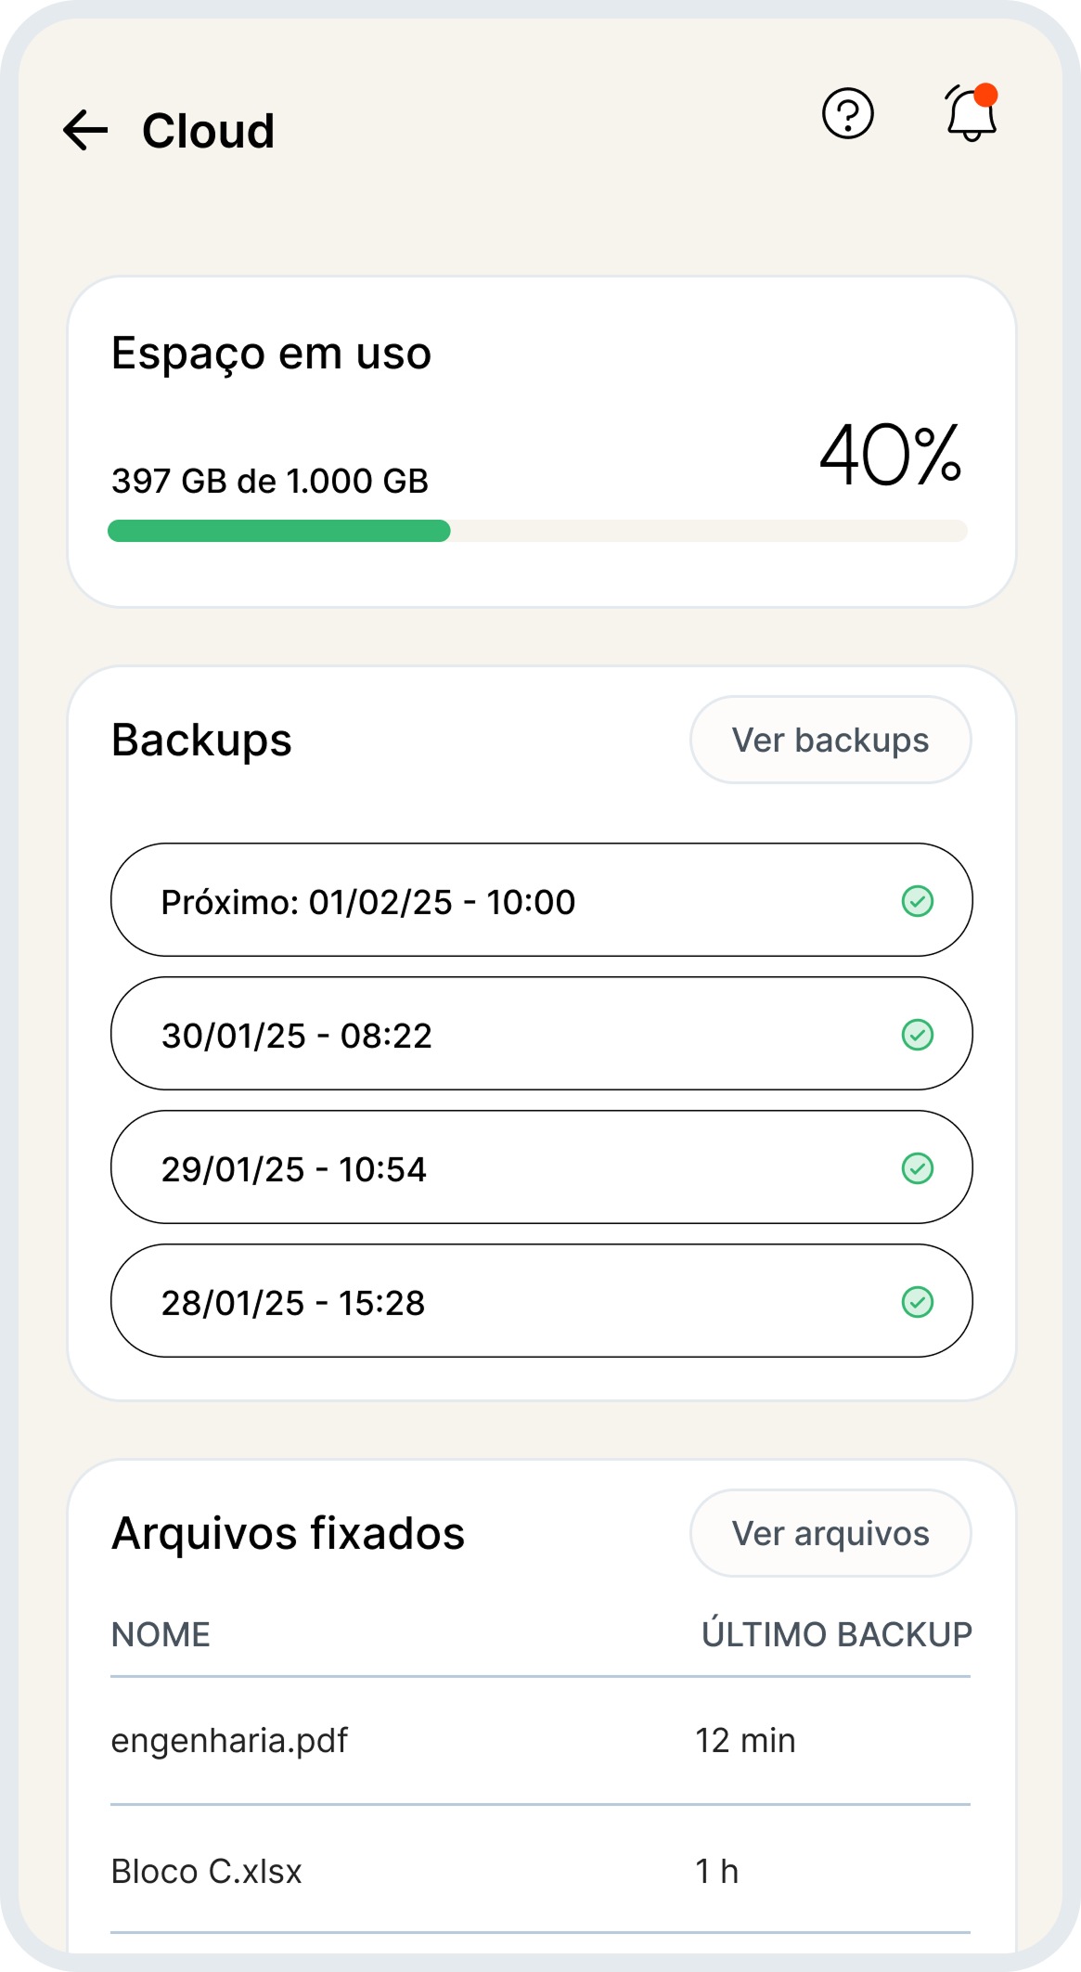This screenshot has width=1081, height=1972.
Task: Toggle the backup entry dated 30/01/25
Action: coord(464,1034)
